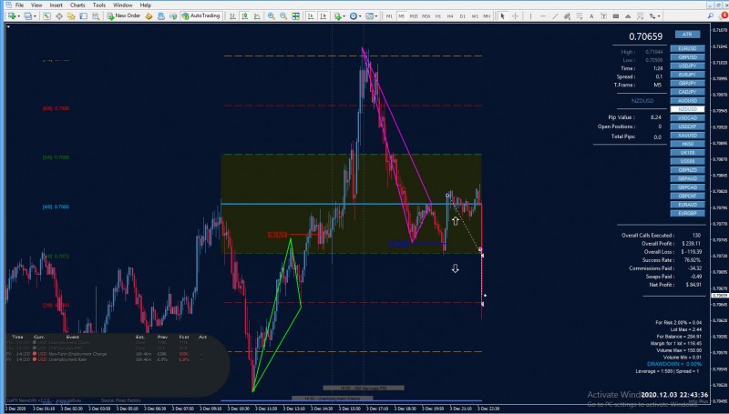Switch to the GBPUSD symbol button
The width and height of the screenshot is (729, 414).
coord(687,57)
